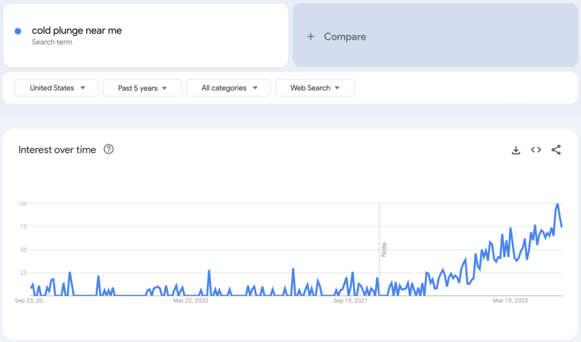Share the Interest over time chart
This screenshot has width=581, height=342.
tap(556, 150)
